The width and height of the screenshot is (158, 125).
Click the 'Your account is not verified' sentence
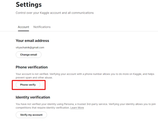click(32, 74)
